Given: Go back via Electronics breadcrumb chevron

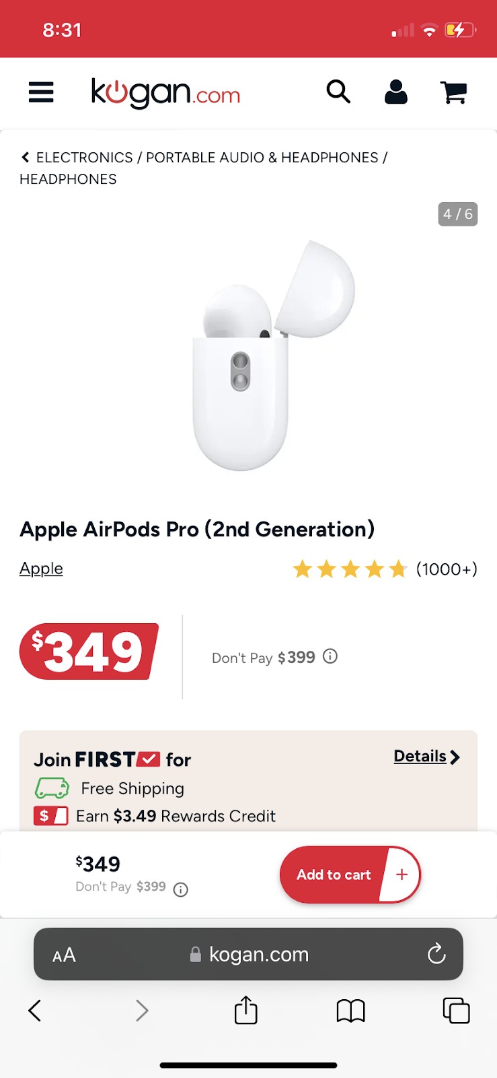Looking at the screenshot, I should 26,158.
